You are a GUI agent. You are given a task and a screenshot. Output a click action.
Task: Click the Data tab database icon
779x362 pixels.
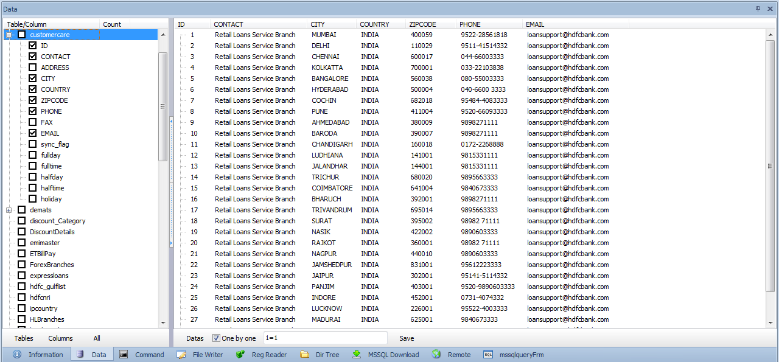coord(80,355)
